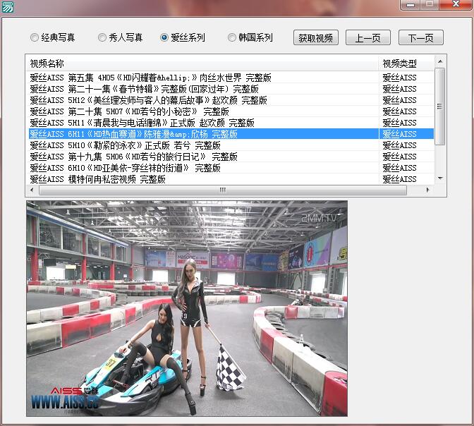Image resolution: width=474 pixels, height=426 pixels.
Task: Click the vertical scrollbar thumb
Action: (x=440, y=107)
